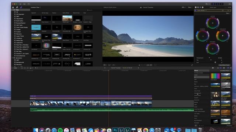Select the green audio clip in the timeline
The height and width of the screenshot is (132, 236).
[112, 110]
